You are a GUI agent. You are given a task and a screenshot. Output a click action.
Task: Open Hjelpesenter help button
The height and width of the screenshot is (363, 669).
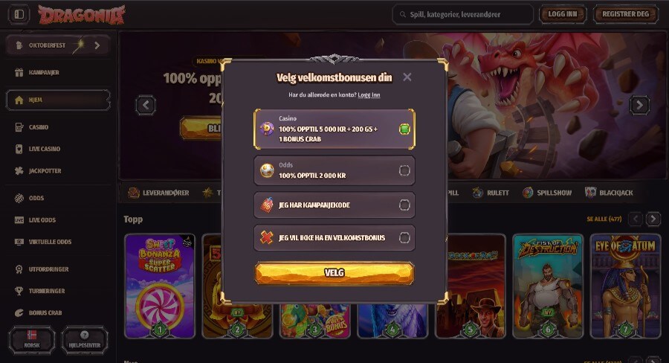(x=85, y=340)
